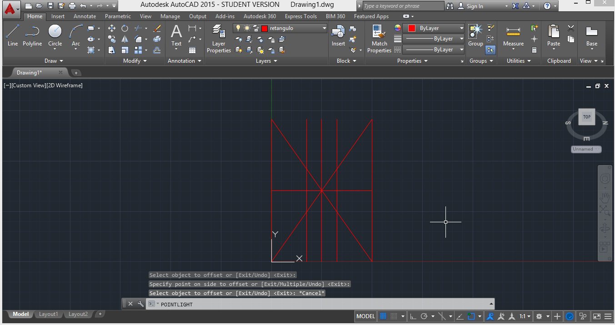Click the Explode tool icon
Image resolution: width=615 pixels, height=325 pixels.
click(x=157, y=39)
